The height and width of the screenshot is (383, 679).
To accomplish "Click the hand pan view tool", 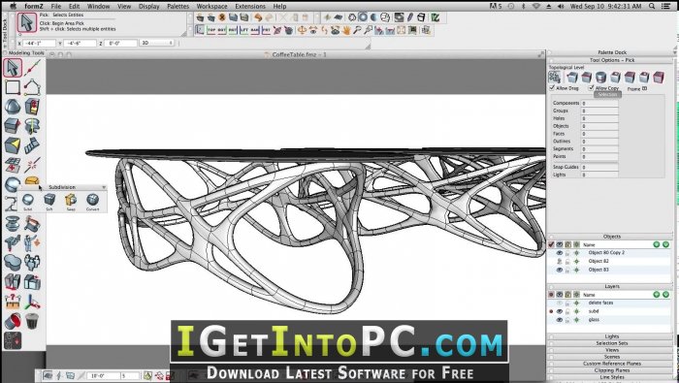I will click(x=346, y=30).
